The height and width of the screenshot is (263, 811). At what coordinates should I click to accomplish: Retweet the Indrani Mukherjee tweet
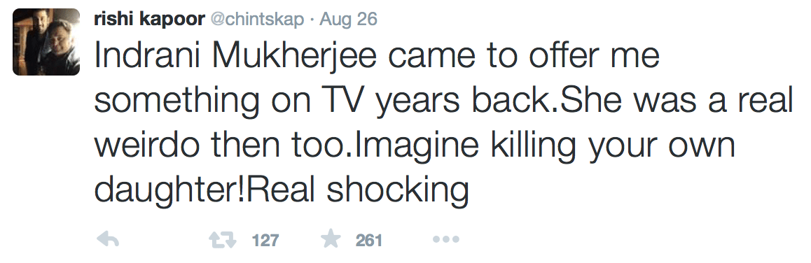[223, 240]
